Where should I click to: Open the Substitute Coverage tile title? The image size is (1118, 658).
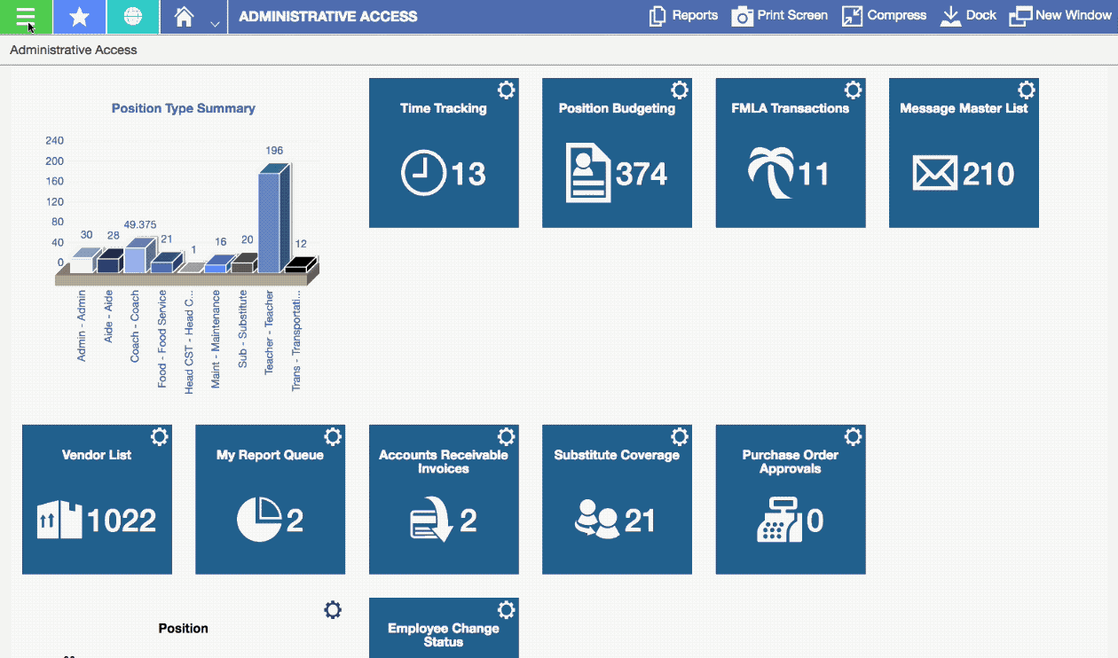617,455
